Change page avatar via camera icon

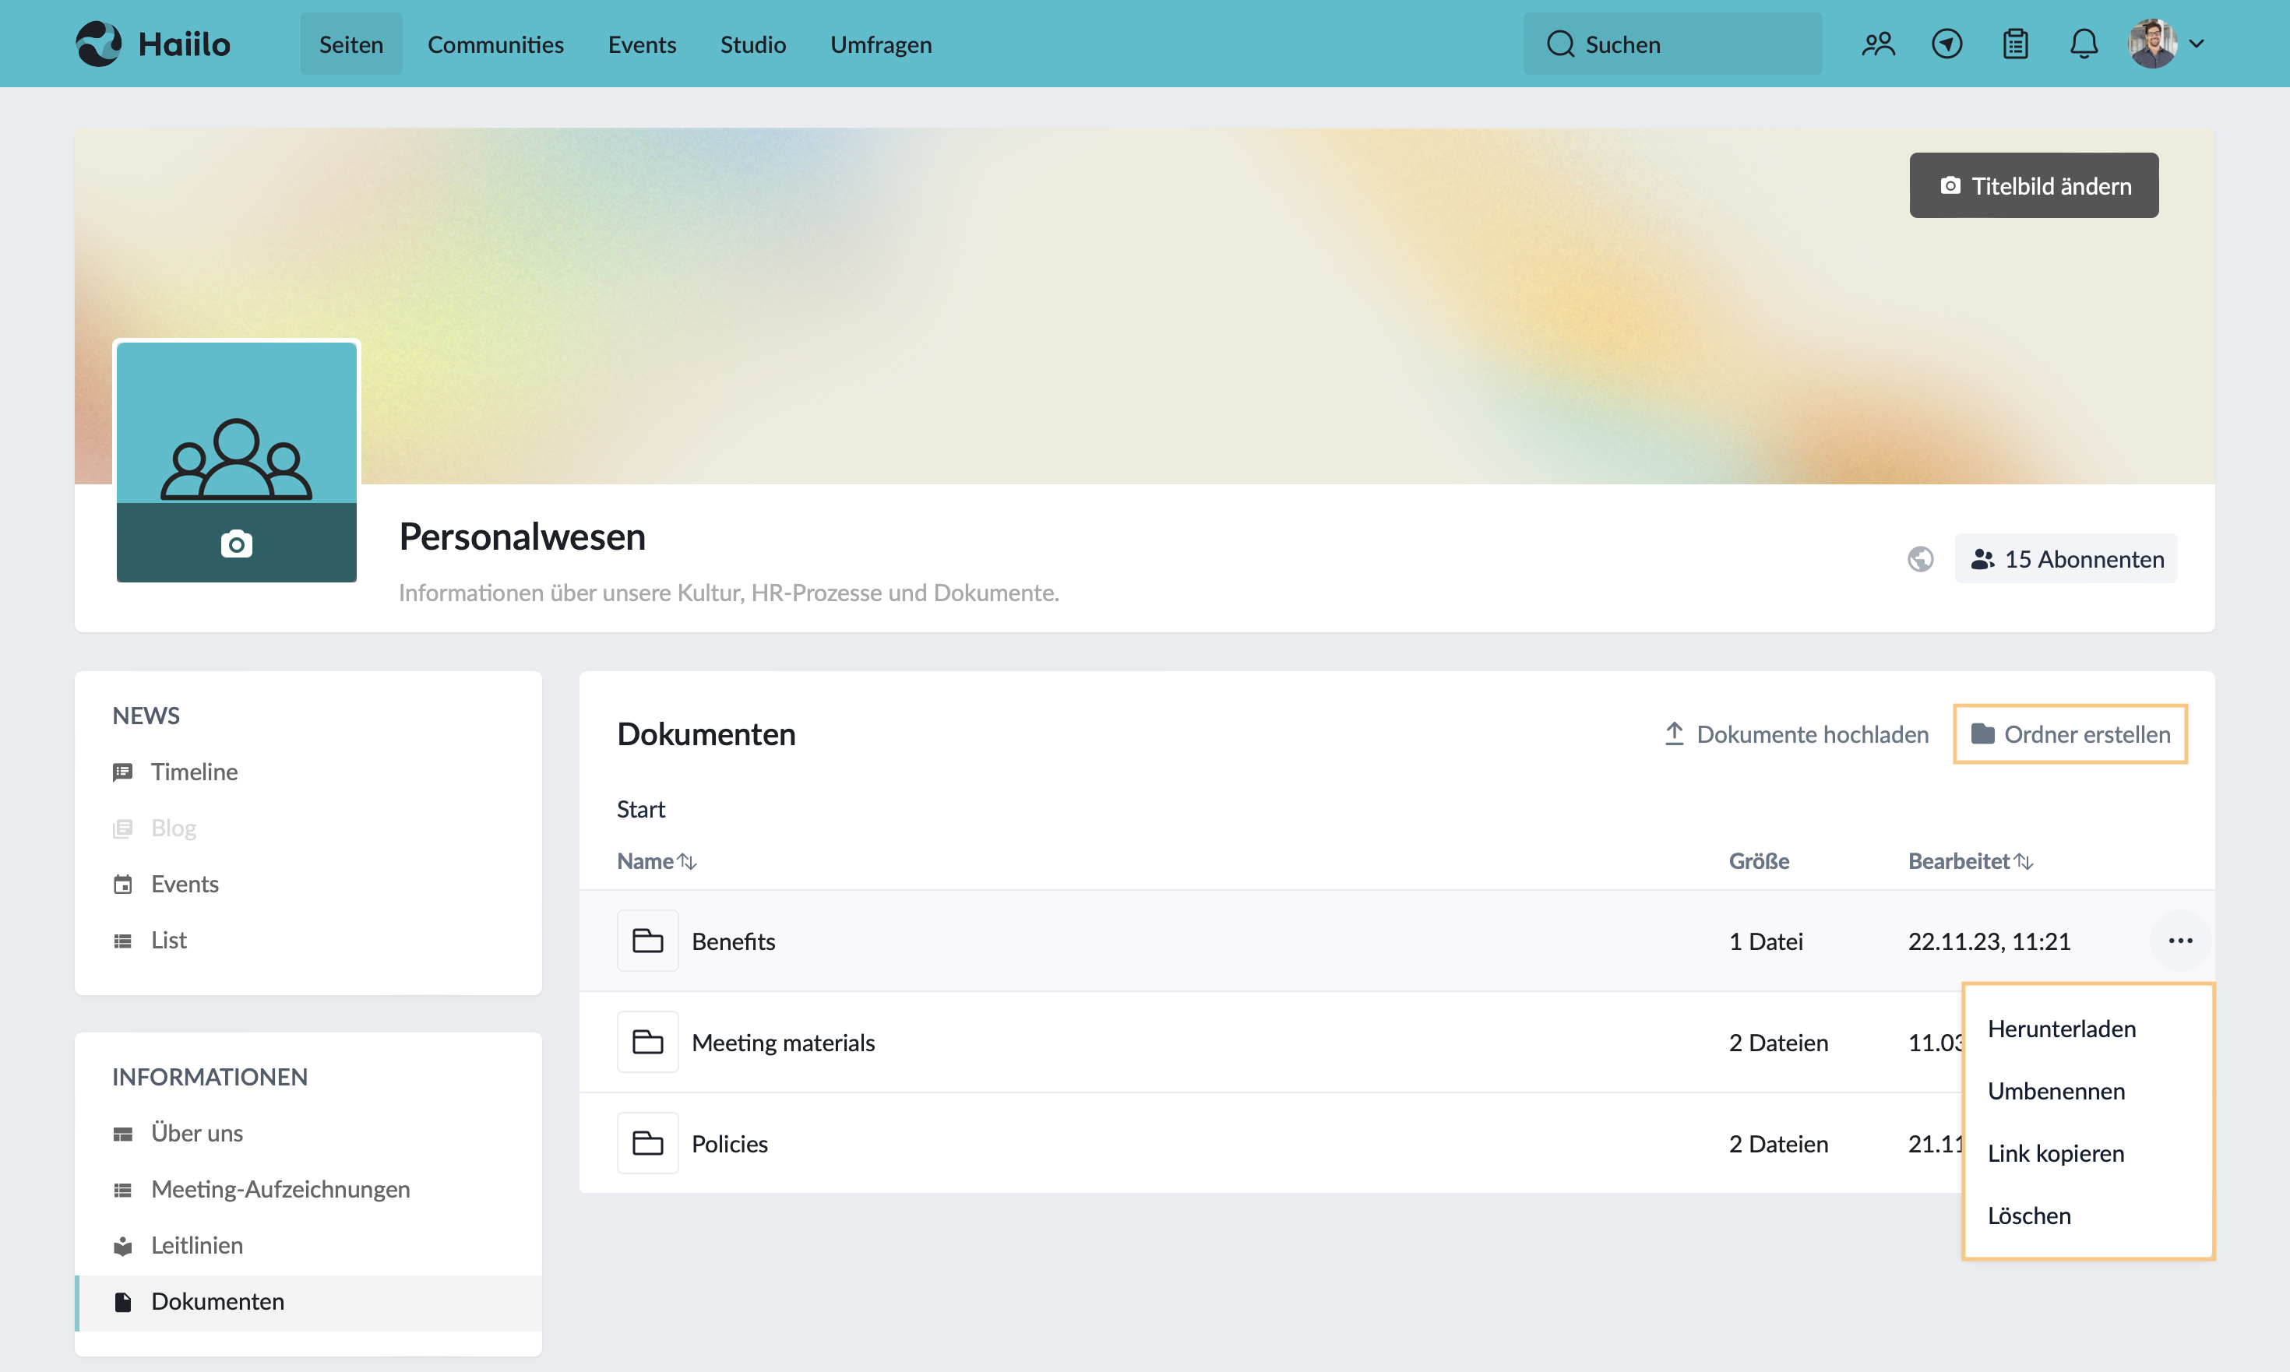click(x=237, y=544)
